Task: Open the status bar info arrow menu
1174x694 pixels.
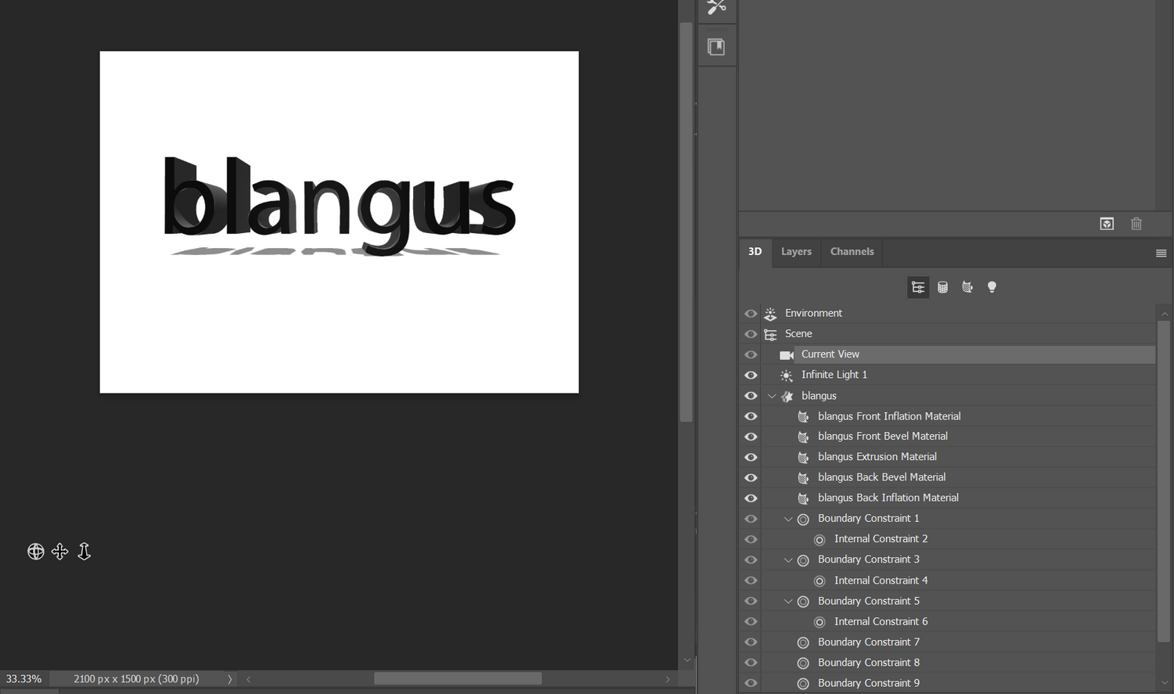Action: click(229, 679)
